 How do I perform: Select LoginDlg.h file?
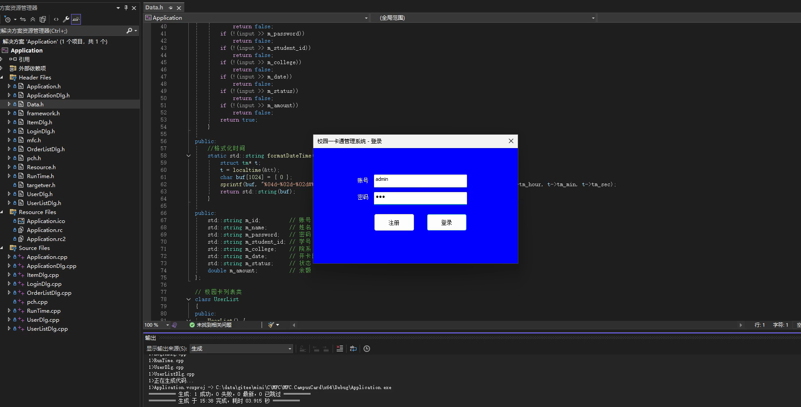(x=41, y=131)
